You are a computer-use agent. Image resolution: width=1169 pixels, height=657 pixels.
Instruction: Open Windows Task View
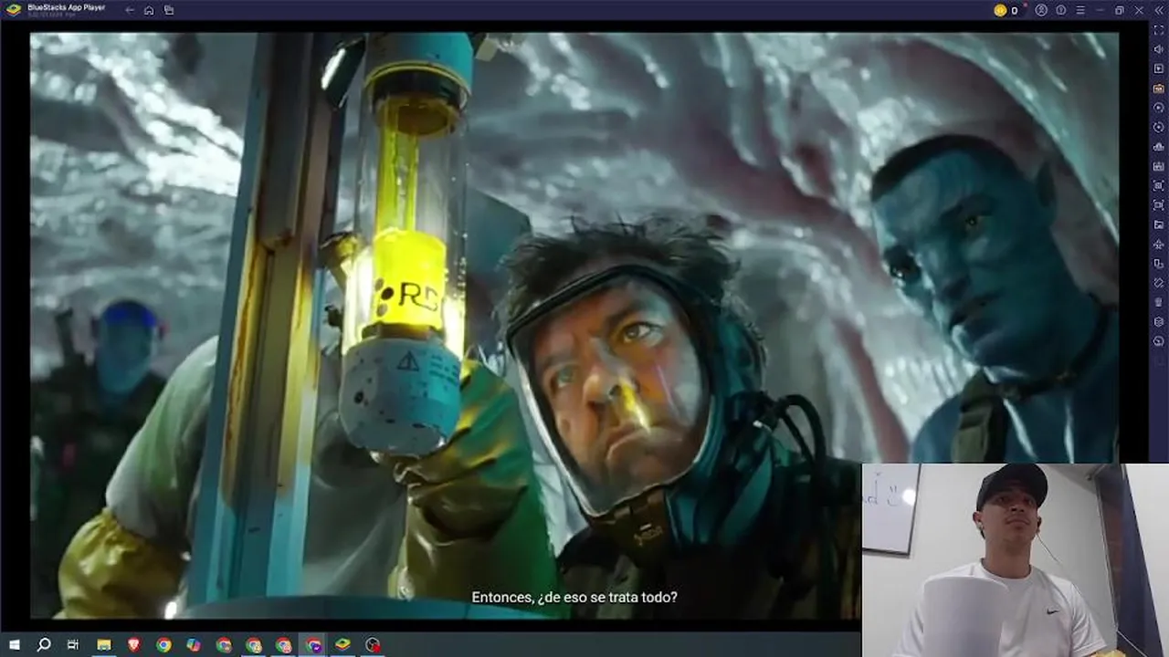pyautogui.click(x=73, y=645)
